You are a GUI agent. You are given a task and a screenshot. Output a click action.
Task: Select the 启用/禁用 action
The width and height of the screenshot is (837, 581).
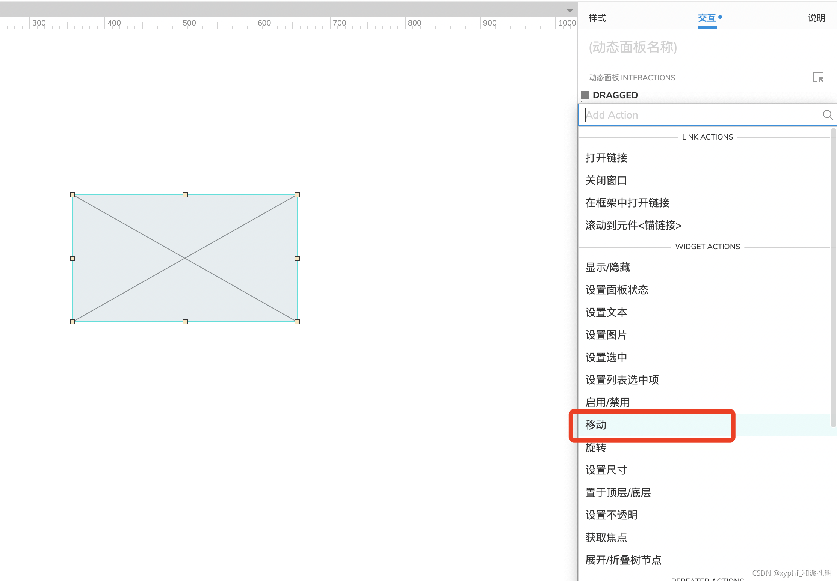pyautogui.click(x=704, y=402)
